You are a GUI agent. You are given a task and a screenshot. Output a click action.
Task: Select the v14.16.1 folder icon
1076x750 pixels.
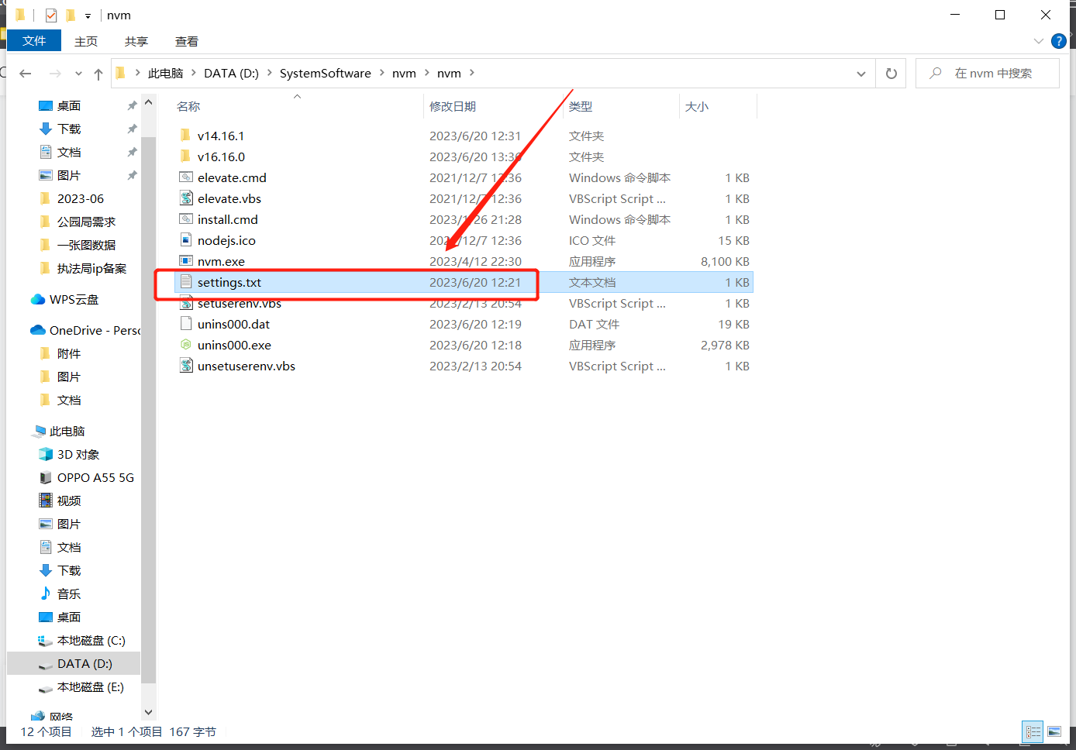tap(185, 136)
